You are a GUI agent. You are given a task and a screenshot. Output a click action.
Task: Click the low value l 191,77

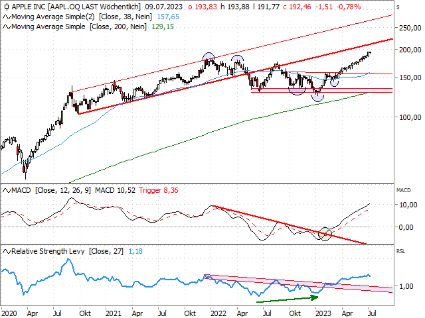266,7
